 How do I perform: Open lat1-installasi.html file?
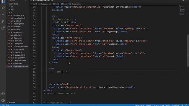click(x=17, y=15)
